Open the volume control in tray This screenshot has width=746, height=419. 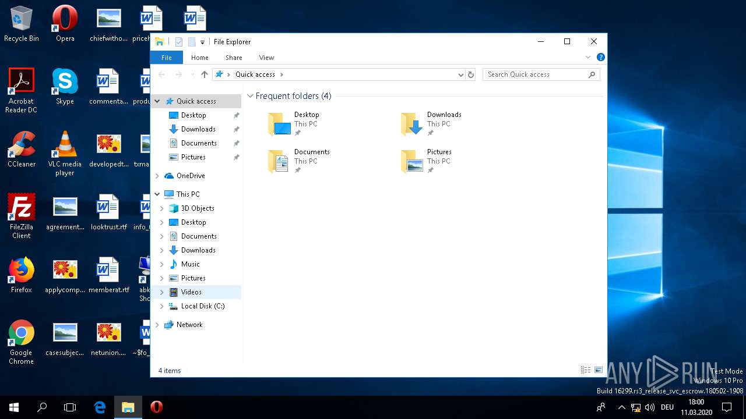649,407
